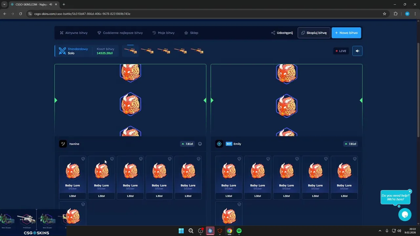Image resolution: width=420 pixels, height=236 pixels.
Task: Switch to Google Chrome in taskbar
Action: tap(229, 231)
